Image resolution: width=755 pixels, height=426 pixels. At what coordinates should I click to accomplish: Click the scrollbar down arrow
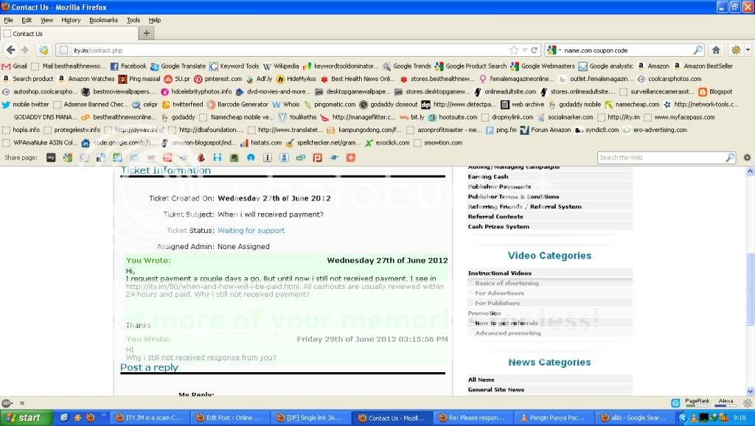[x=750, y=391]
